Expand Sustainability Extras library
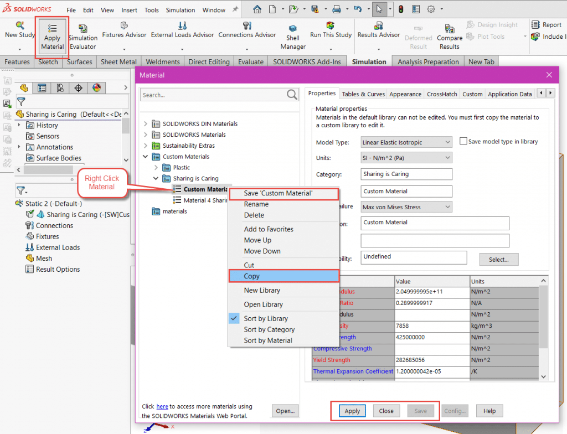Screen dimensions: 567x434 point(146,146)
